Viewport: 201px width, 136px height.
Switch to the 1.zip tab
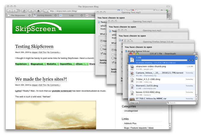(x=71, y=15)
